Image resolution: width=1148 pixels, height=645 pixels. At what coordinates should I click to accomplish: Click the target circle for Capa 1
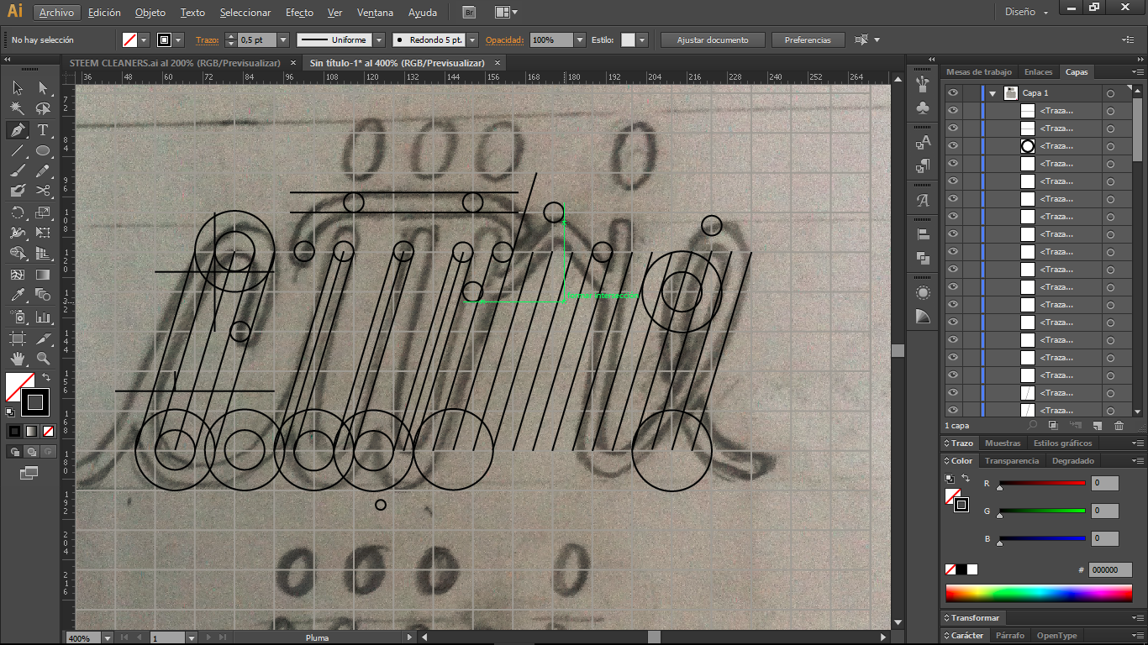tap(1110, 93)
